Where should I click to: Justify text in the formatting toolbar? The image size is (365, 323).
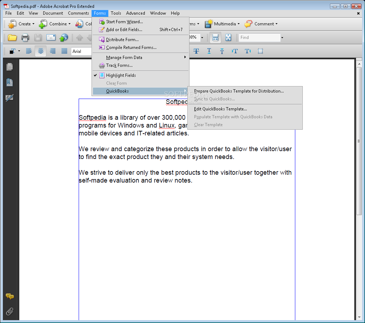tap(64, 51)
